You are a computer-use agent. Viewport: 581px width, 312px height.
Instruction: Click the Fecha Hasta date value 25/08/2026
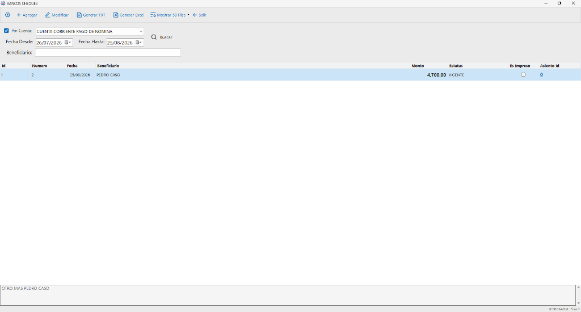tap(120, 43)
